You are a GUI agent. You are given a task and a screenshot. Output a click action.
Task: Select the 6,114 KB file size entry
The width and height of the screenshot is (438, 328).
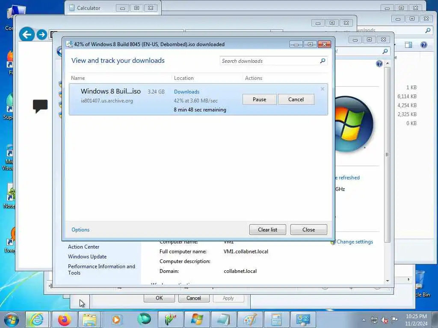[x=407, y=97]
